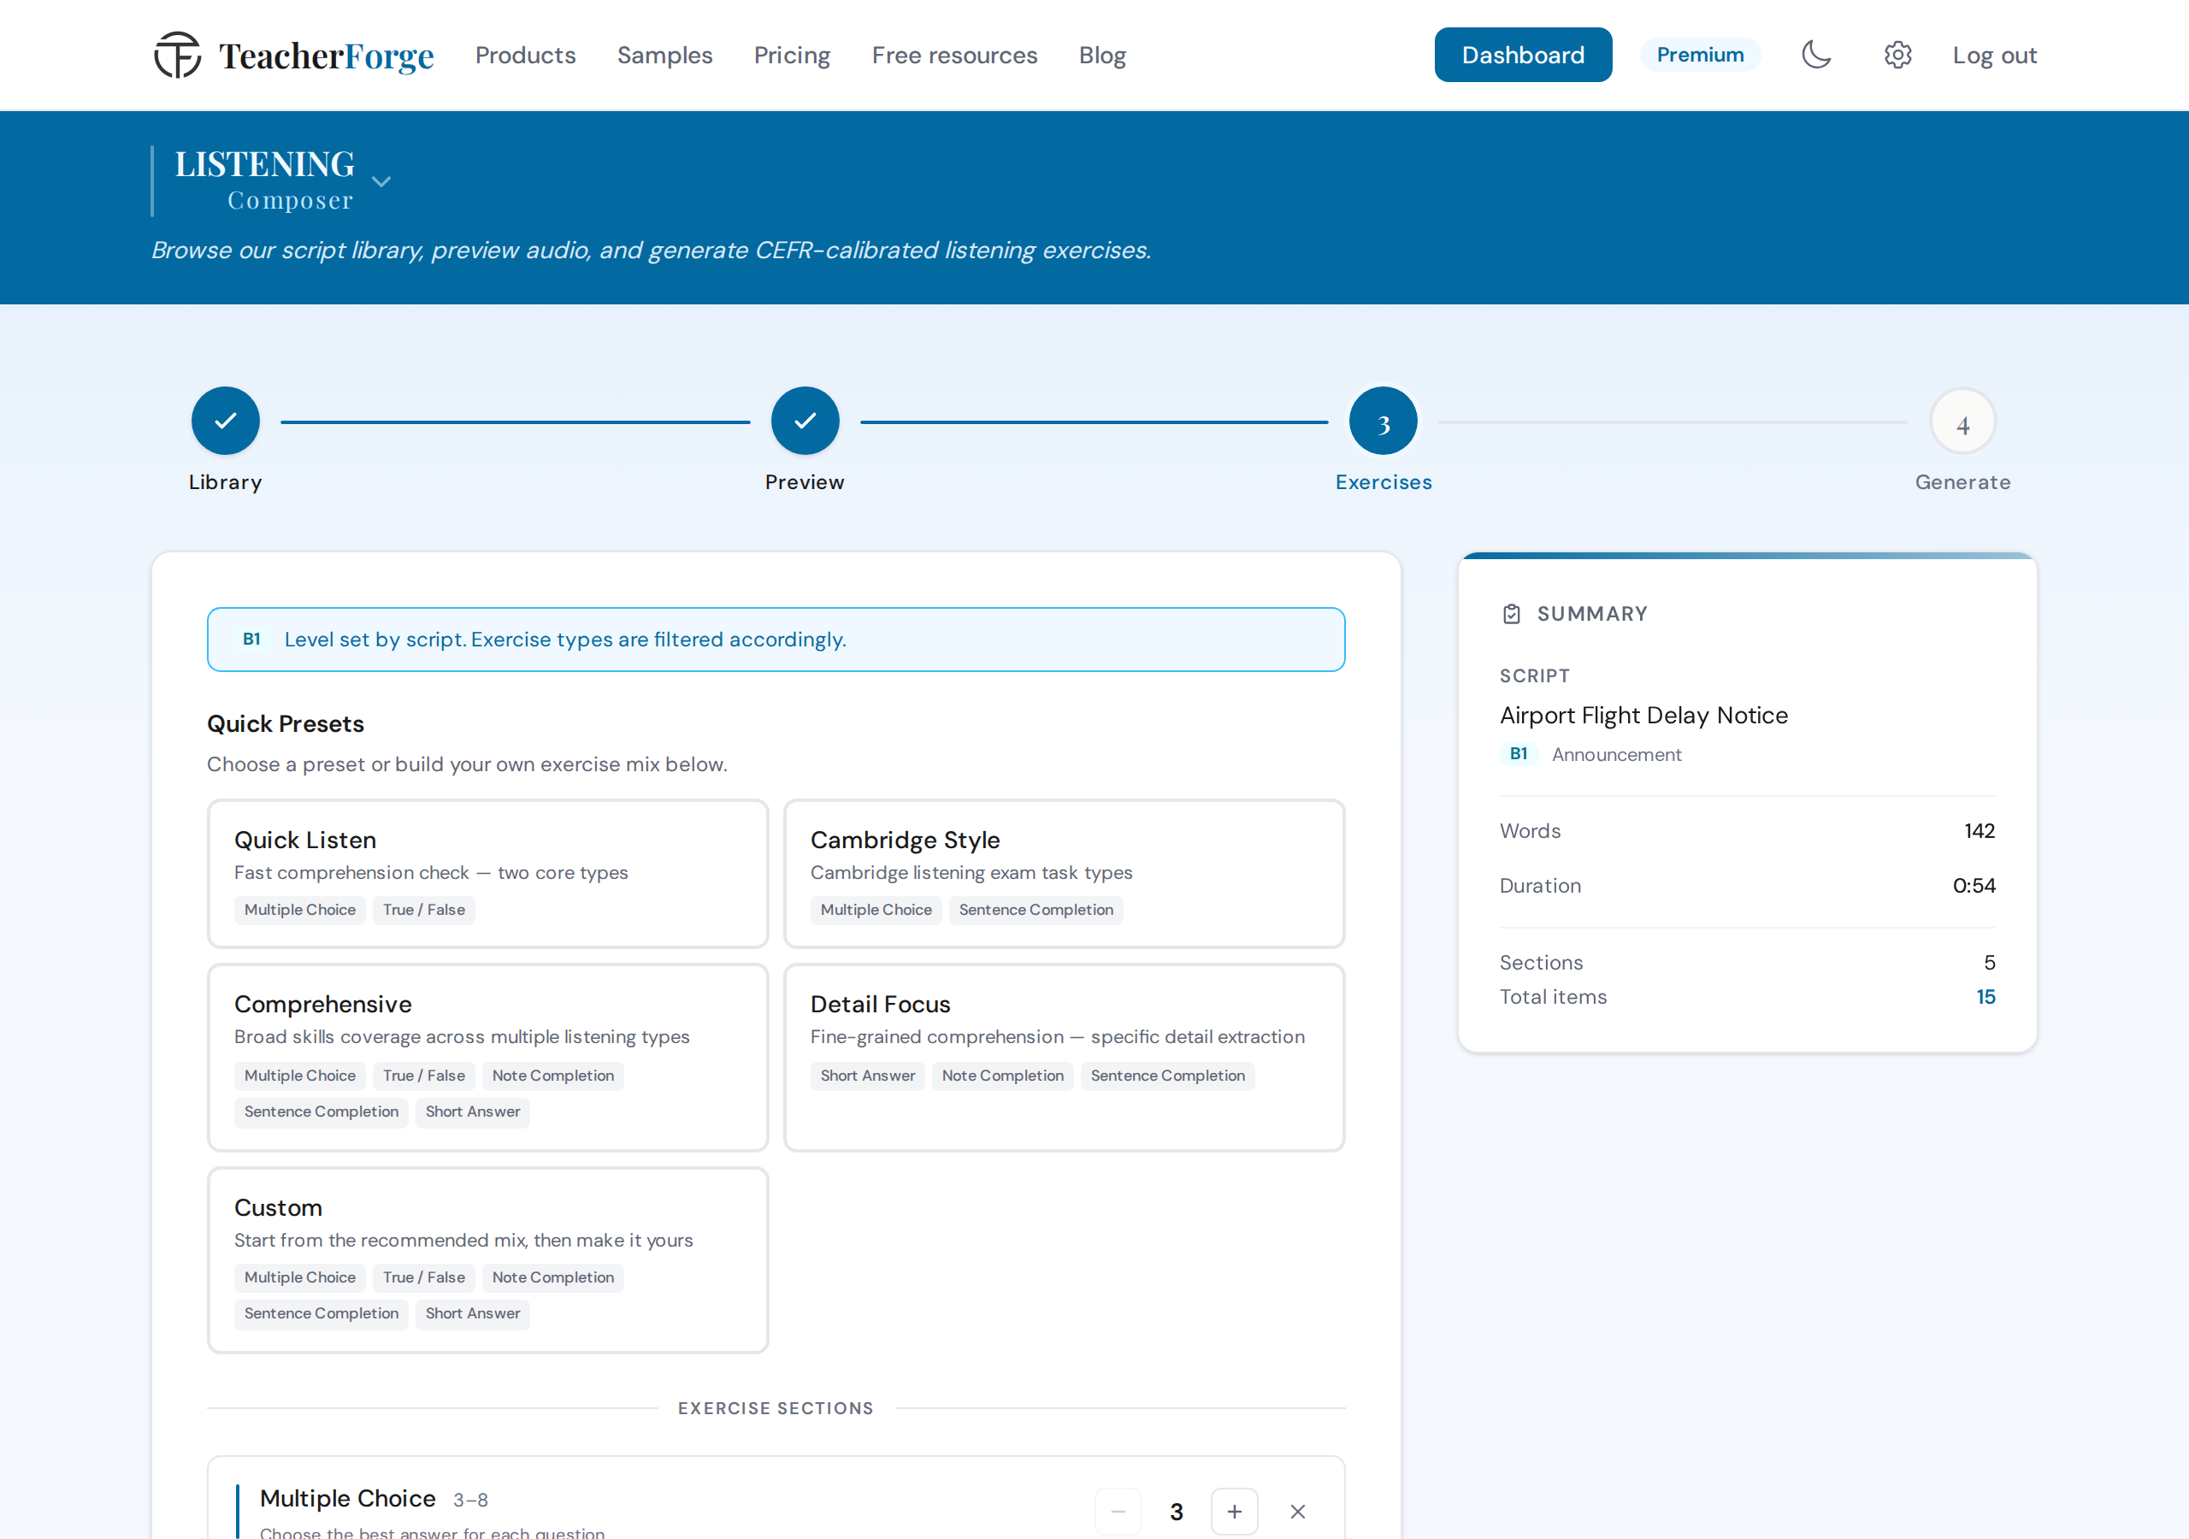Click the Dashboard button
This screenshot has height=1539, width=2189.
pos(1523,56)
